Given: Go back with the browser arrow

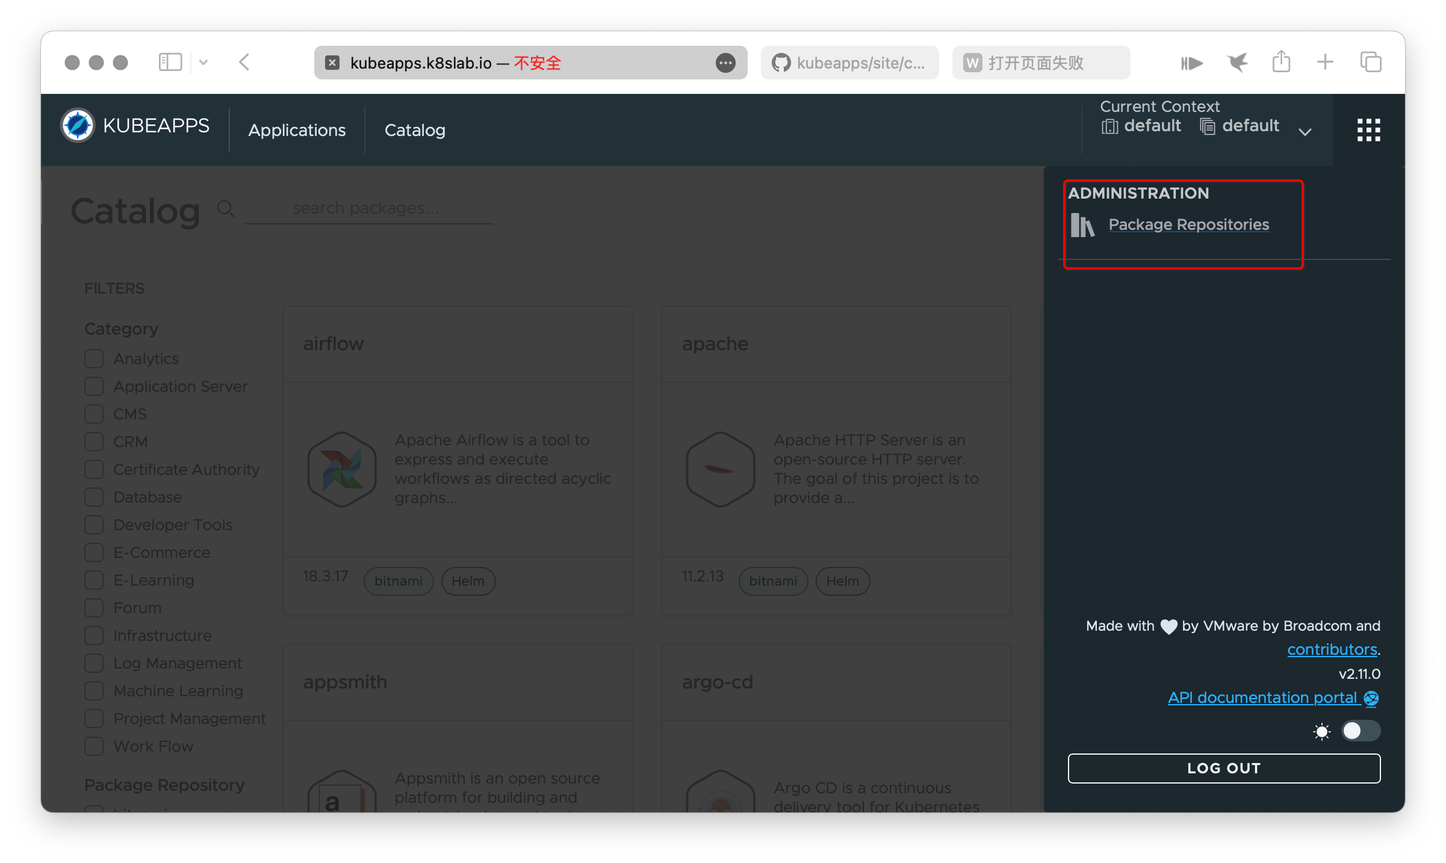Looking at the screenshot, I should click(244, 62).
